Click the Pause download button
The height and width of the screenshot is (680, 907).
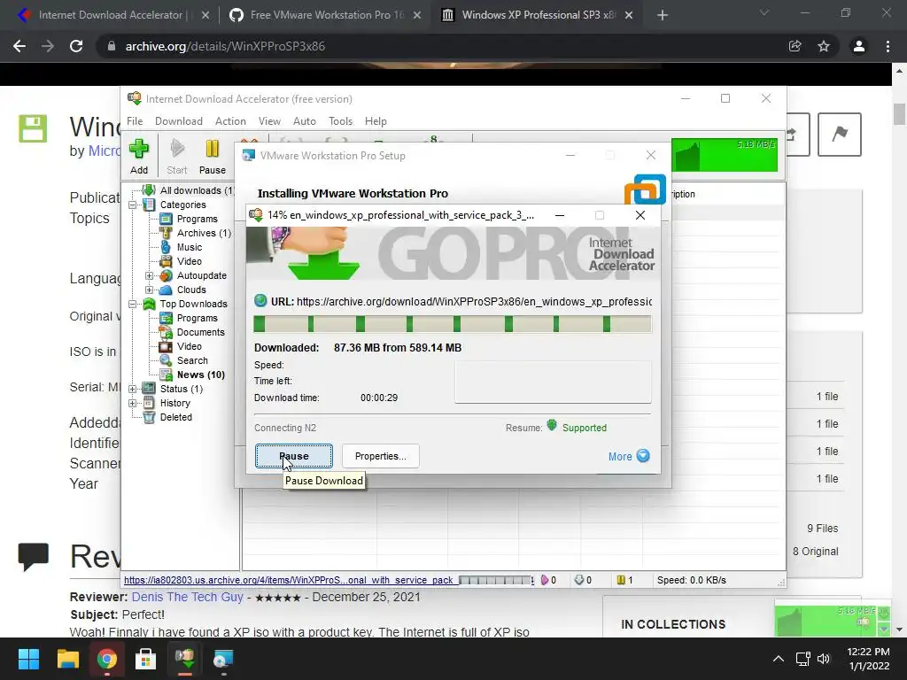[294, 456]
